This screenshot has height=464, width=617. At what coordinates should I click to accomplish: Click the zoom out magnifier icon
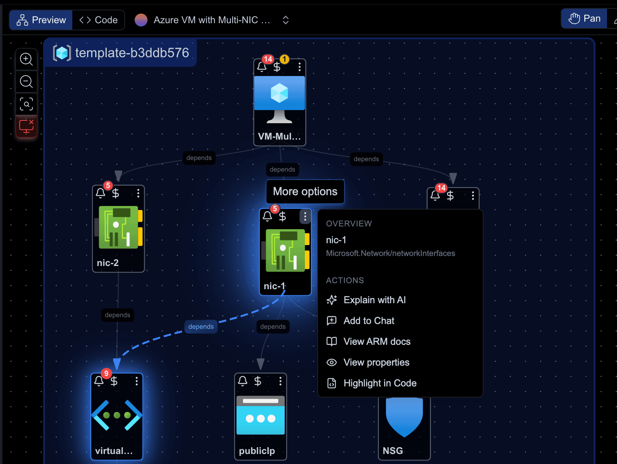[x=26, y=82]
